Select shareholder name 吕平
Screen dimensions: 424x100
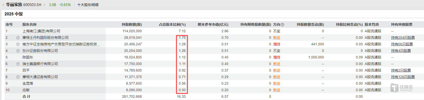pyautogui.click(x=26, y=70)
